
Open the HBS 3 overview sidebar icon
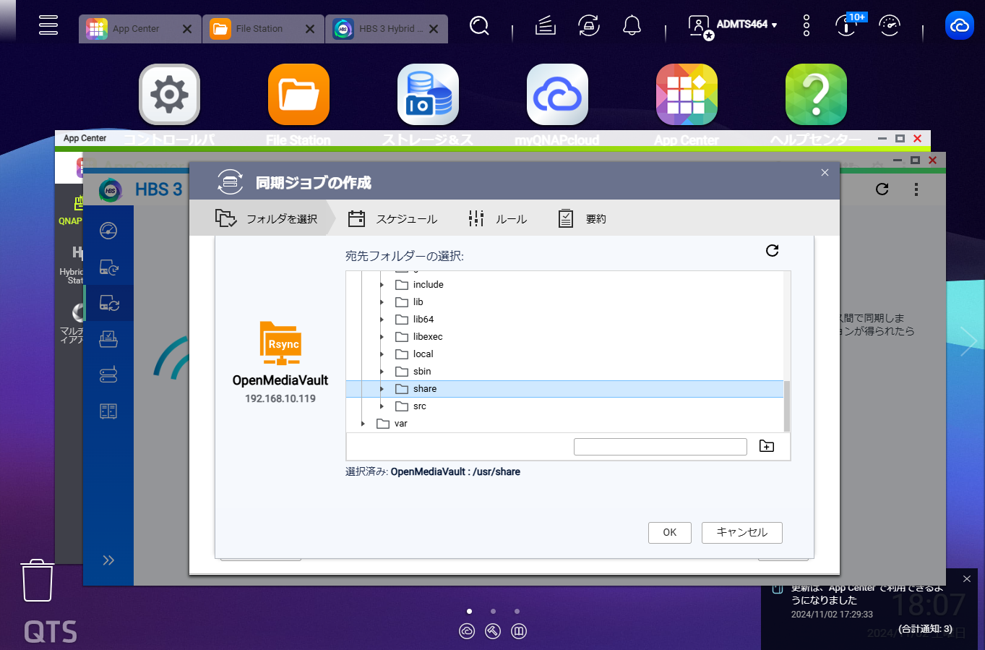108,231
